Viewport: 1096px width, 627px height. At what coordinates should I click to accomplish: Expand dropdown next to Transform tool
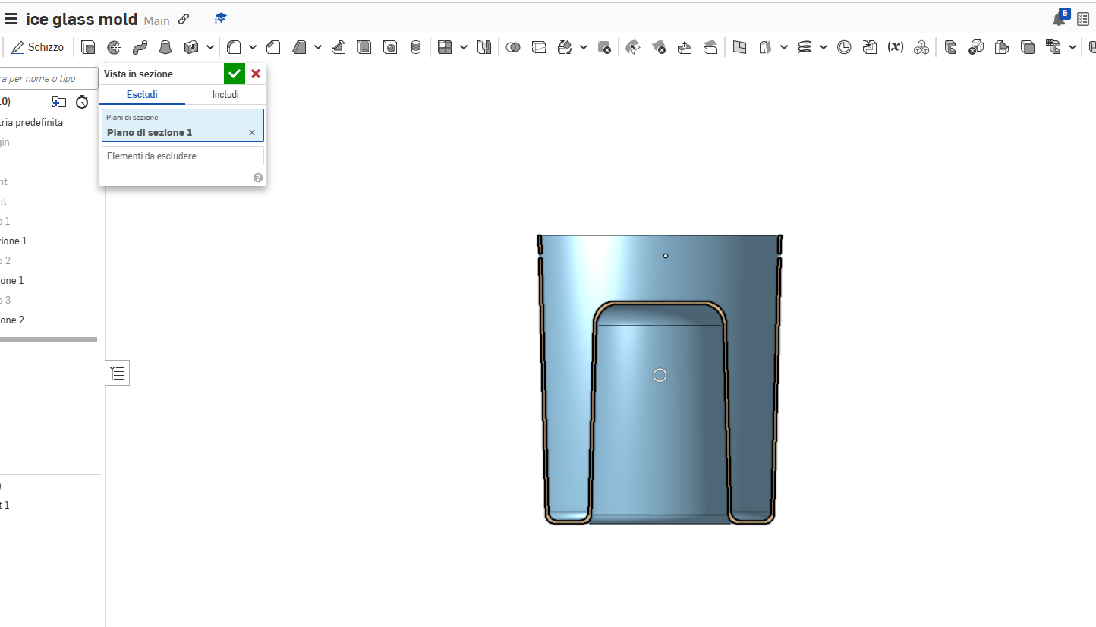tap(583, 47)
